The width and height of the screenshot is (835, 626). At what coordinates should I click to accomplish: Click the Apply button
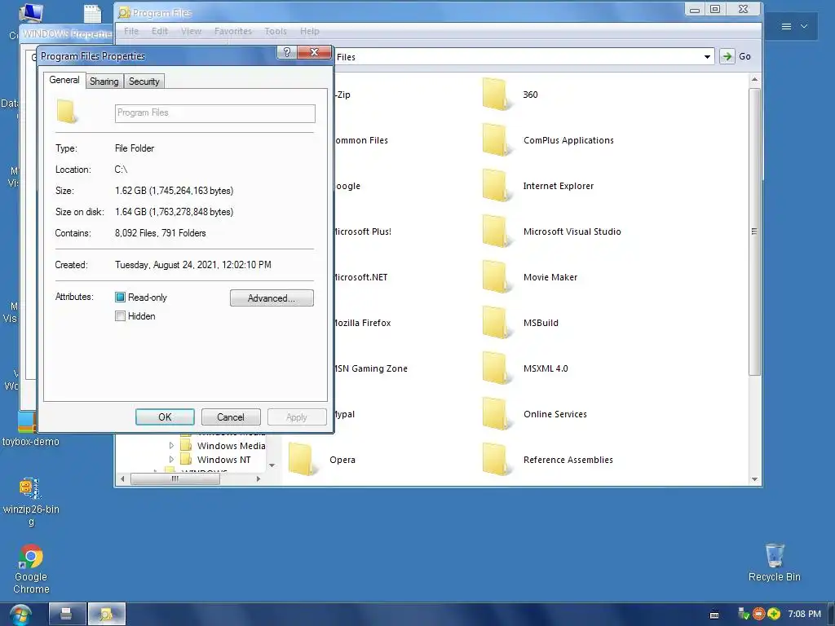click(x=297, y=417)
